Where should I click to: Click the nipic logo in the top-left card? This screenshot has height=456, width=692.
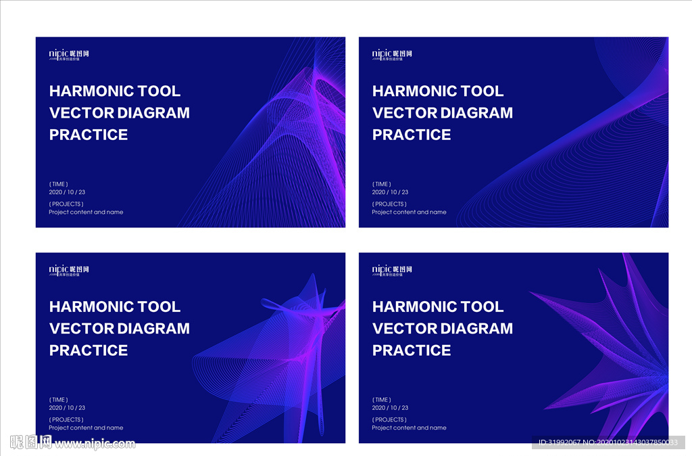69,55
